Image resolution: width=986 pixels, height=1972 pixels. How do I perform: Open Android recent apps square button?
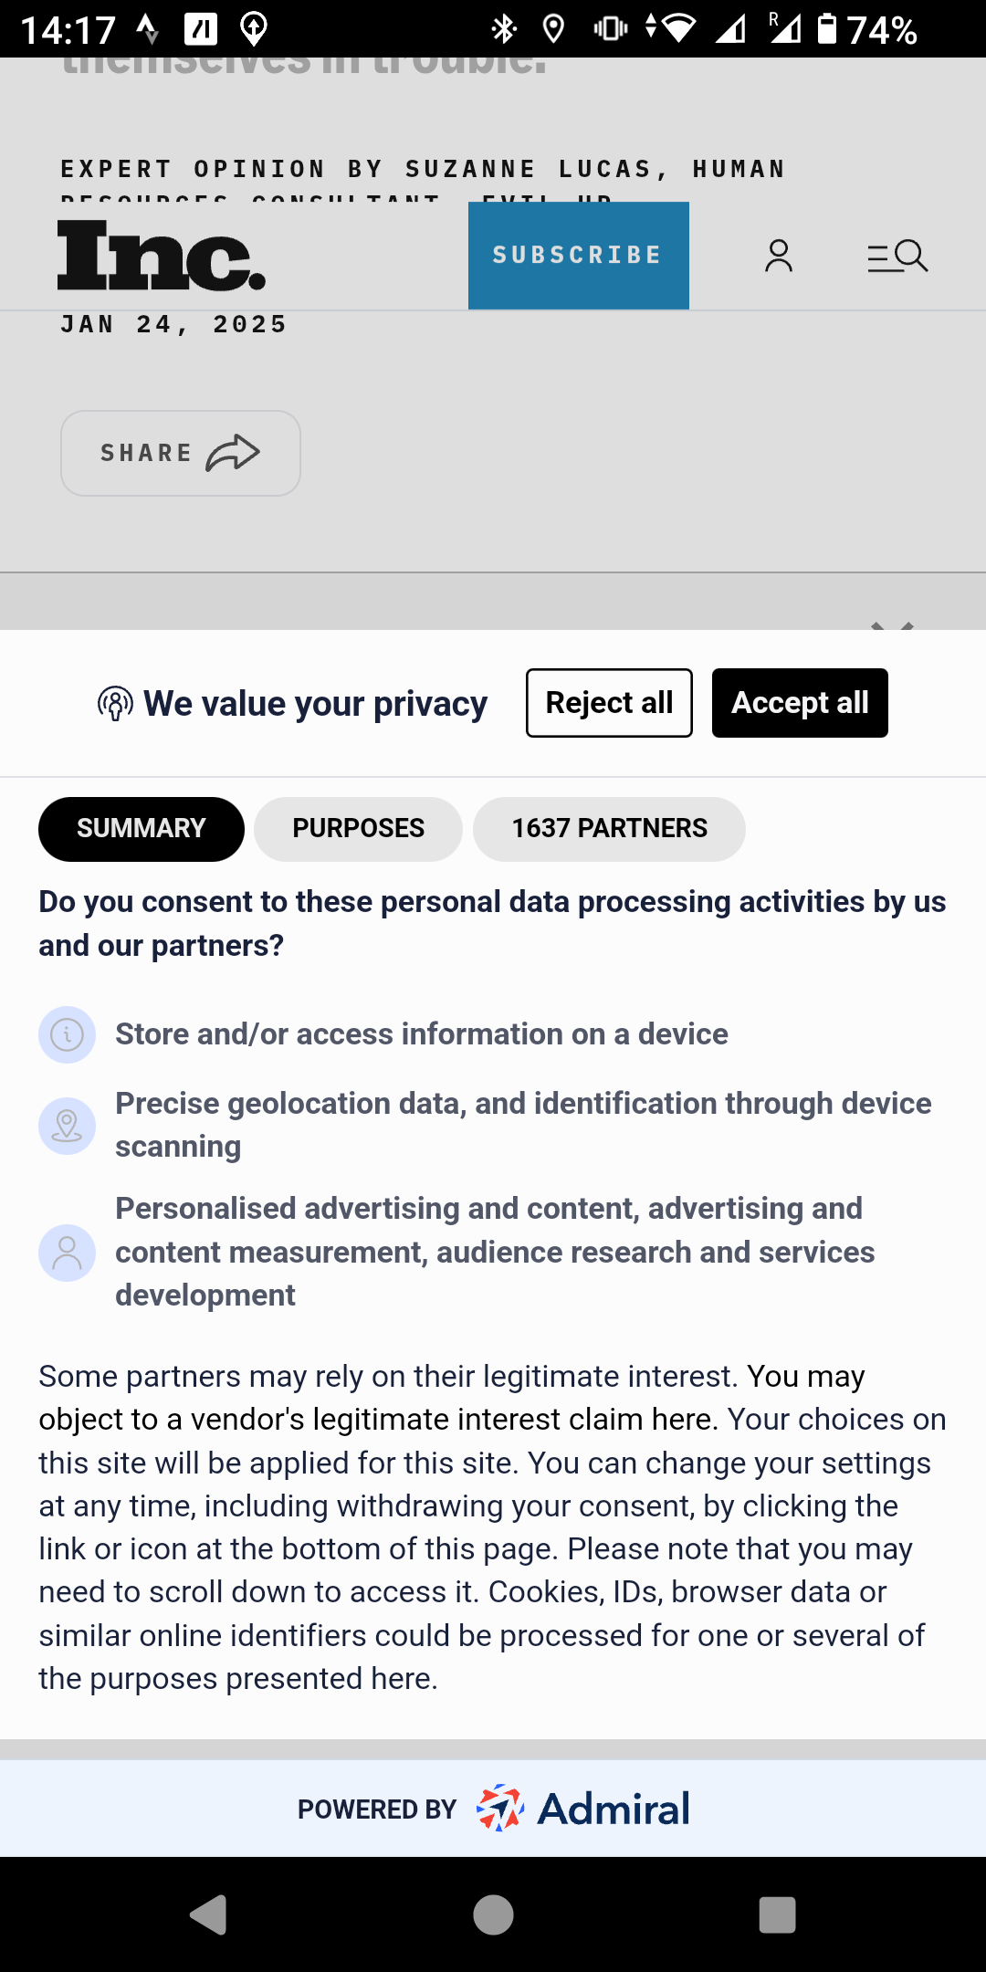pyautogui.click(x=777, y=1914)
